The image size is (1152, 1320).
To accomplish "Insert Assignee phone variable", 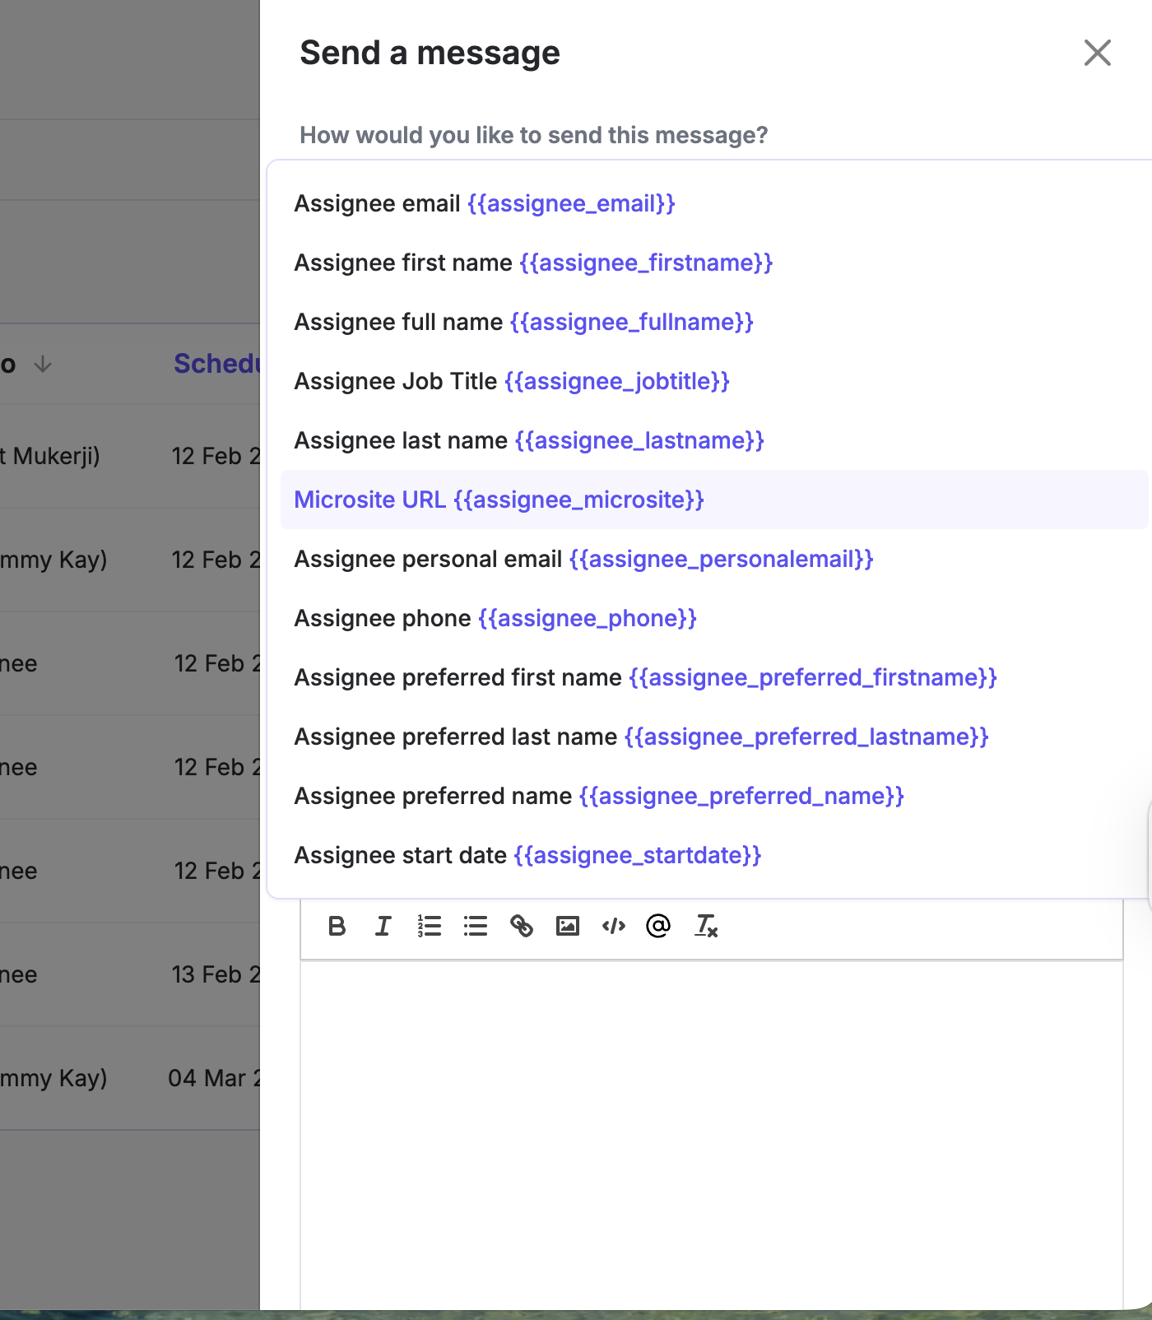I will [x=714, y=618].
